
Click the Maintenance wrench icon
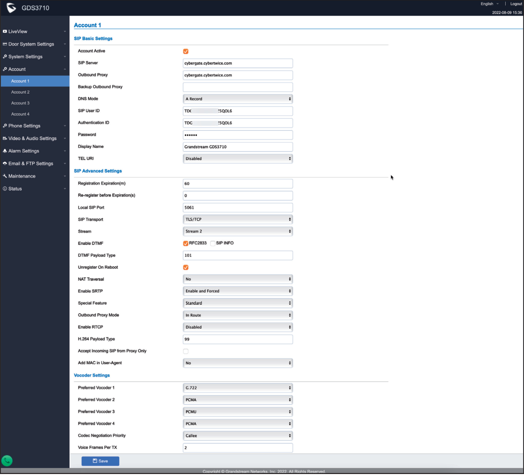(4, 176)
